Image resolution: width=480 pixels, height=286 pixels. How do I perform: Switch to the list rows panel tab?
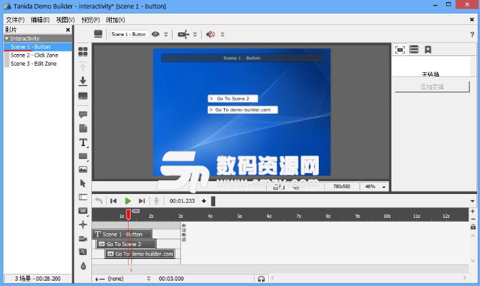[414, 49]
